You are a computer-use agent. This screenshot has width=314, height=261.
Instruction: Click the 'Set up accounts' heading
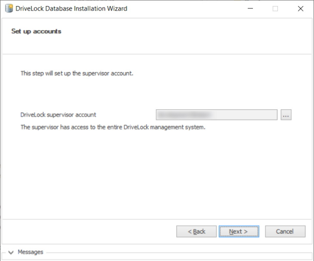pos(36,32)
